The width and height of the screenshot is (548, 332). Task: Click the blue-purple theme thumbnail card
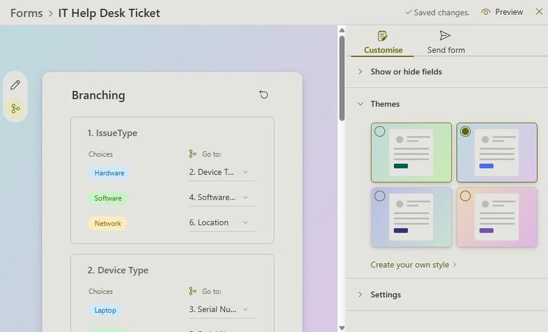click(x=497, y=152)
